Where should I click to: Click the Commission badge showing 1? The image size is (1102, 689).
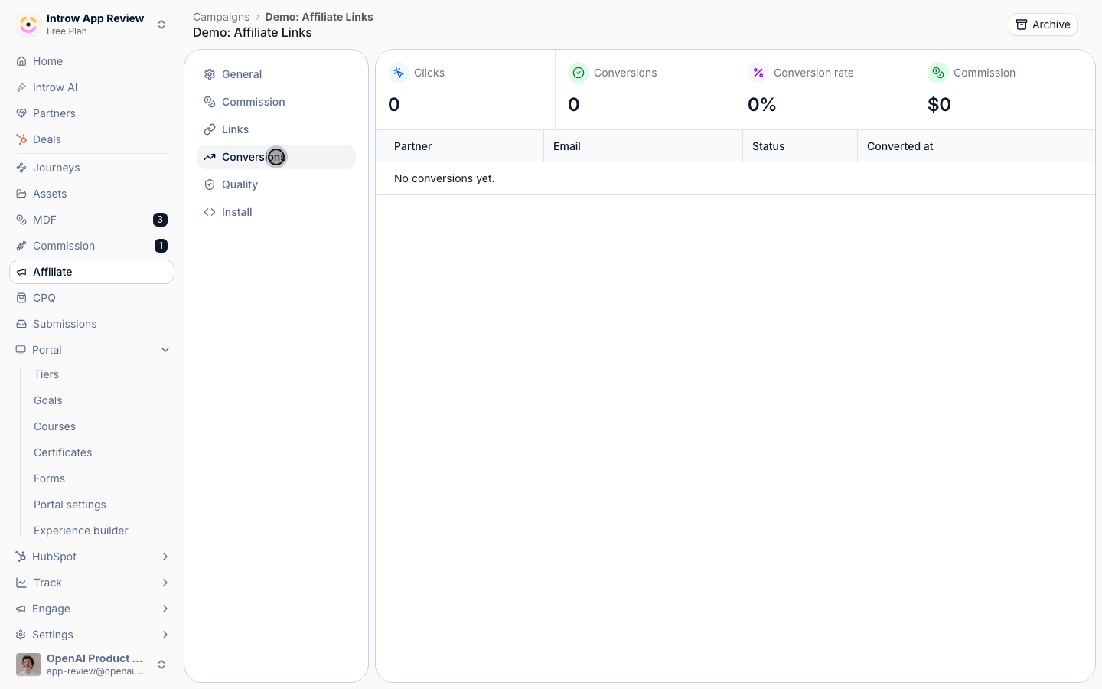(161, 246)
